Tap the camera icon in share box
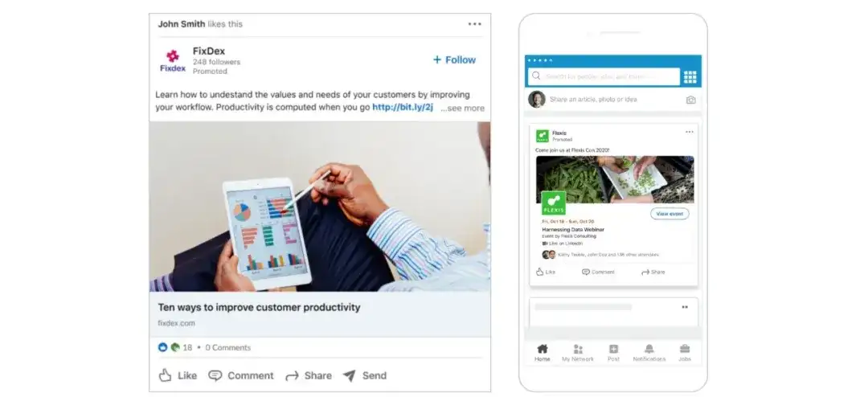 [690, 100]
